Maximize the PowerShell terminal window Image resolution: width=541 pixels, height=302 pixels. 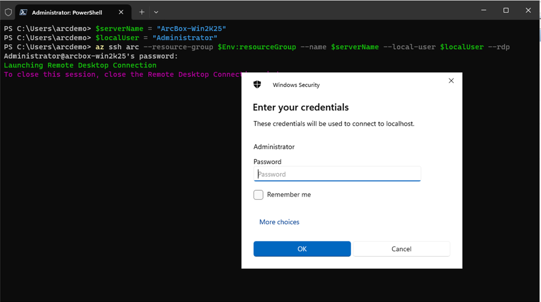506,10
